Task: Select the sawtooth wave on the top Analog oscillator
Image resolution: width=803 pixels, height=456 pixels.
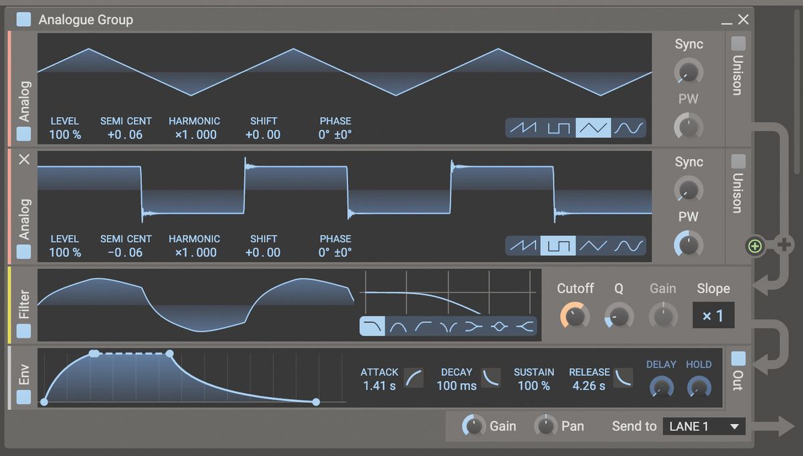Action: coord(523,127)
